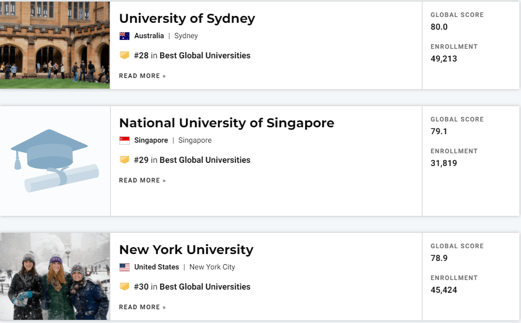Click Read More for New York University
This screenshot has height=323, width=521.
point(142,307)
